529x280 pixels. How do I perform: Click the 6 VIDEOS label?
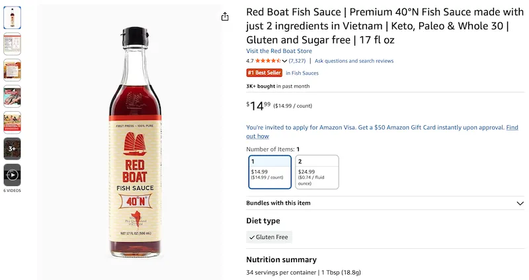(x=12, y=191)
